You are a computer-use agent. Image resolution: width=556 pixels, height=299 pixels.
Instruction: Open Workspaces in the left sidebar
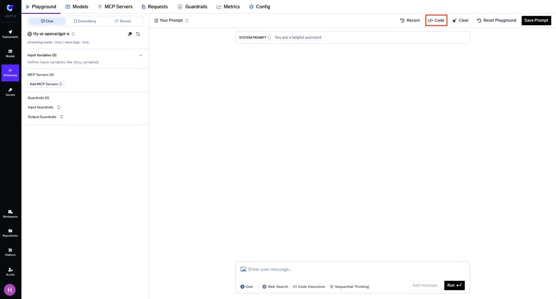10,214
